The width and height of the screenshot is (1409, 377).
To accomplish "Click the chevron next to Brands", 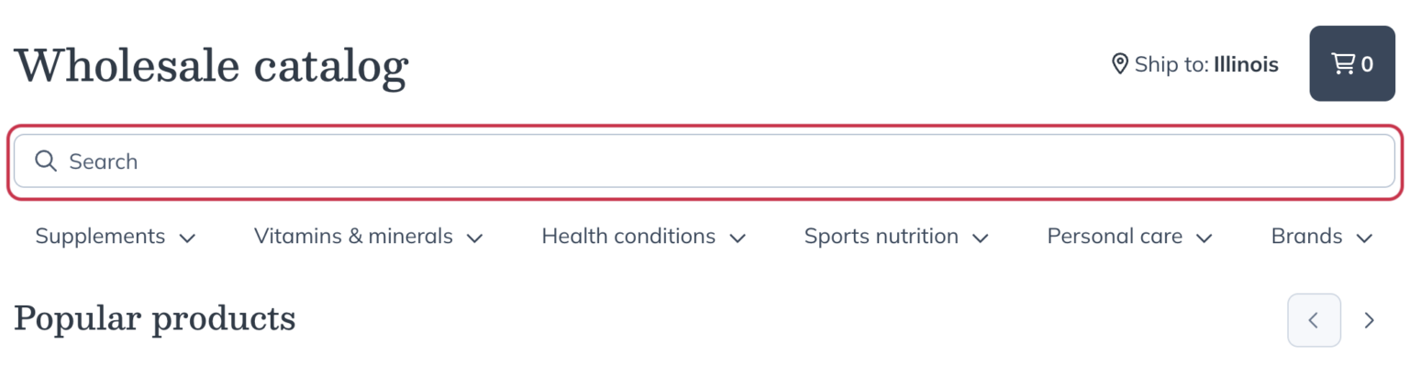I will tap(1364, 238).
